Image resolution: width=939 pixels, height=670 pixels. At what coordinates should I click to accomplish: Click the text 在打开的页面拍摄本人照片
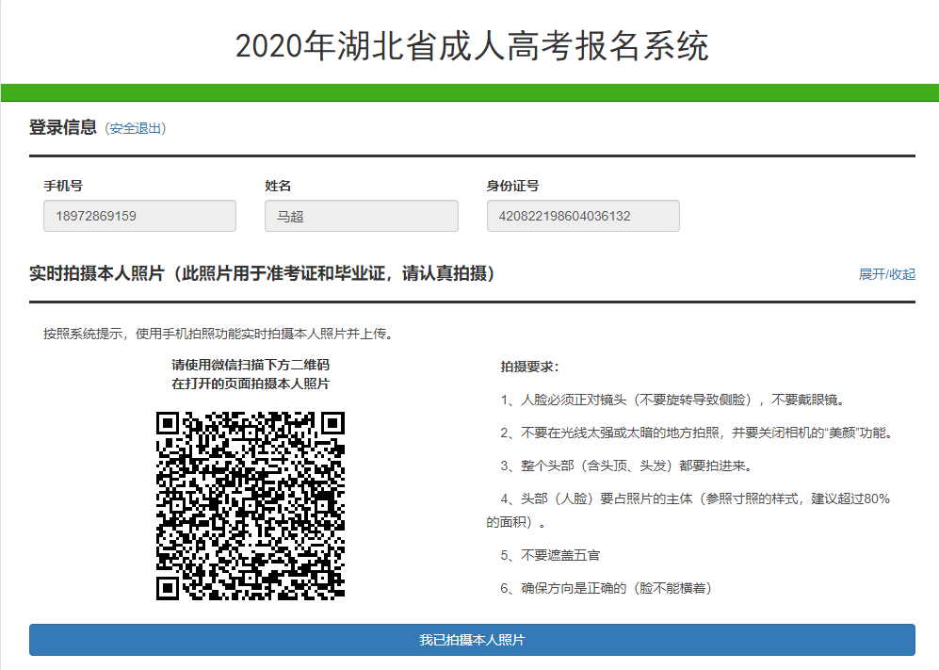tap(251, 384)
